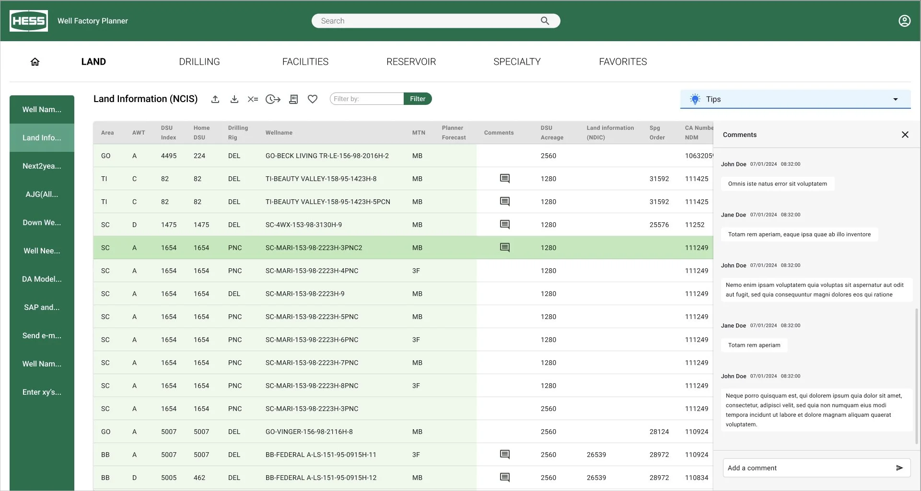This screenshot has width=921, height=491.
Task: Open the AJG(All... sidebar item
Action: pyautogui.click(x=42, y=194)
